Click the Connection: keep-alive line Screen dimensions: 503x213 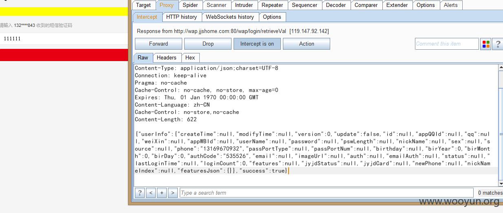pos(171,75)
